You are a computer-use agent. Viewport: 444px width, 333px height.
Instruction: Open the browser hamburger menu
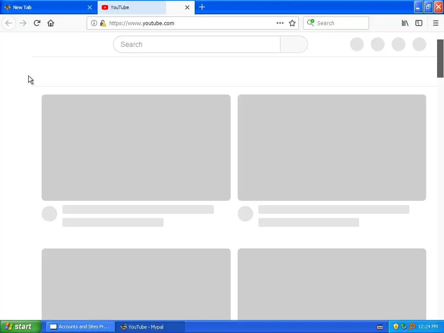click(435, 23)
